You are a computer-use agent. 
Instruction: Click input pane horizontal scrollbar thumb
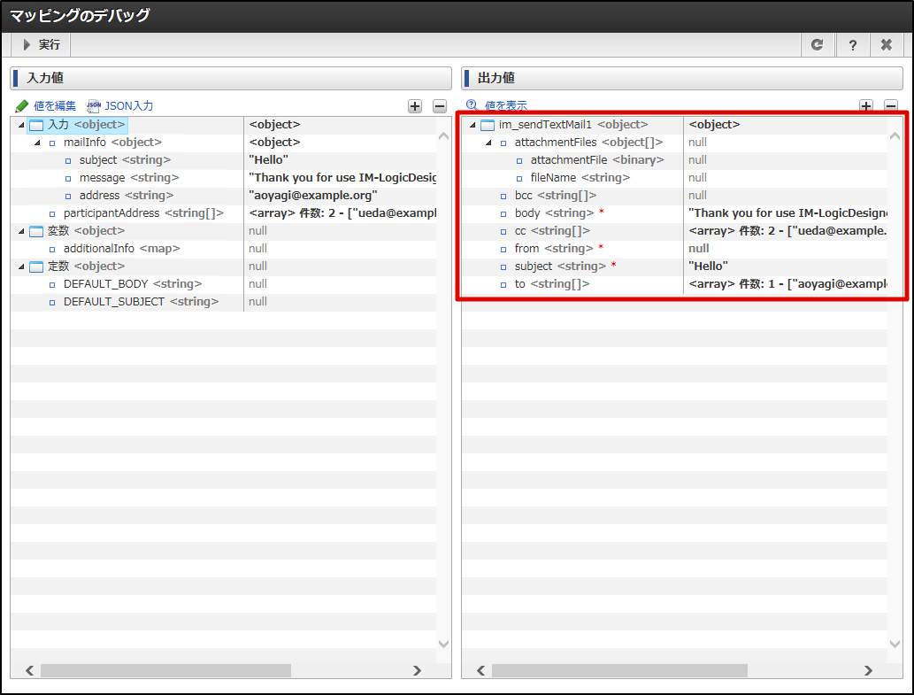point(165,670)
